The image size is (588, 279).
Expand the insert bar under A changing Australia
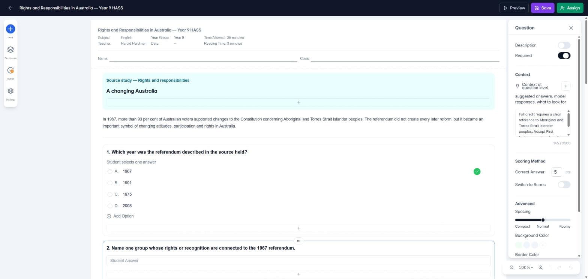click(x=298, y=102)
